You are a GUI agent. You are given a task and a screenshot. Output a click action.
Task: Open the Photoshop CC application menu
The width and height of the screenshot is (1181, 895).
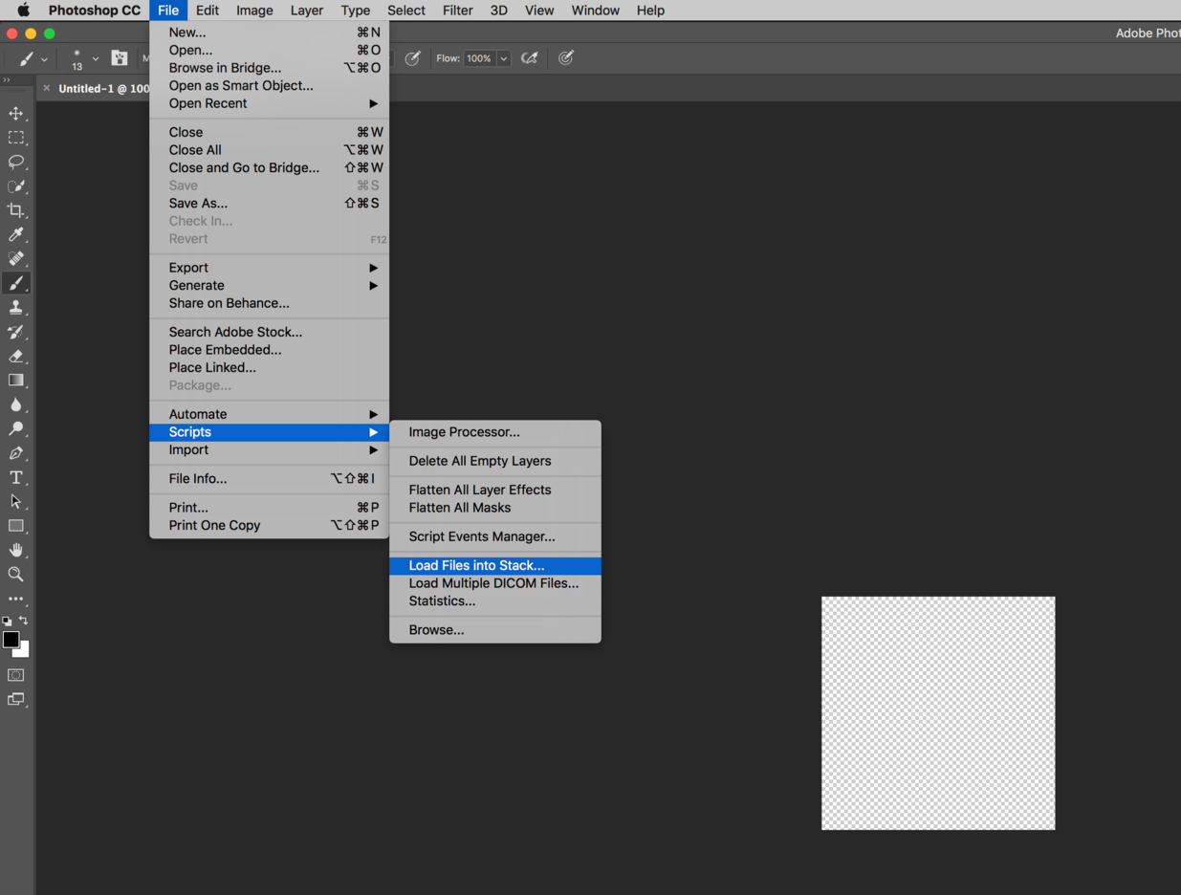pos(95,11)
